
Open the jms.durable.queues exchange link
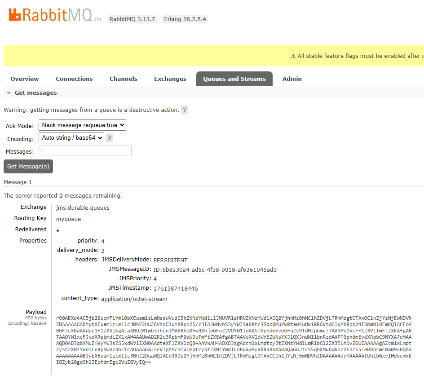pyautogui.click(x=83, y=208)
